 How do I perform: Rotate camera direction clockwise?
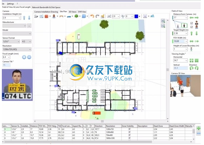click(x=197, y=68)
